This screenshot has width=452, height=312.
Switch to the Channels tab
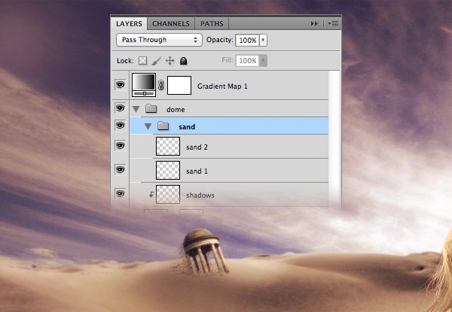[170, 24]
